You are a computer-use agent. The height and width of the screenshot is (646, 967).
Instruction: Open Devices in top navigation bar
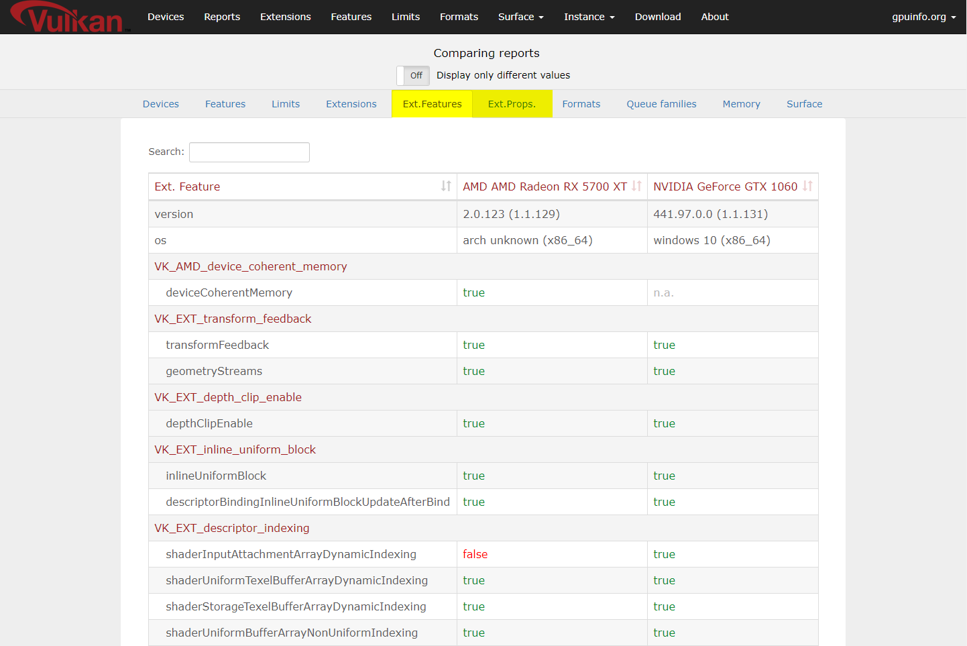coord(166,17)
